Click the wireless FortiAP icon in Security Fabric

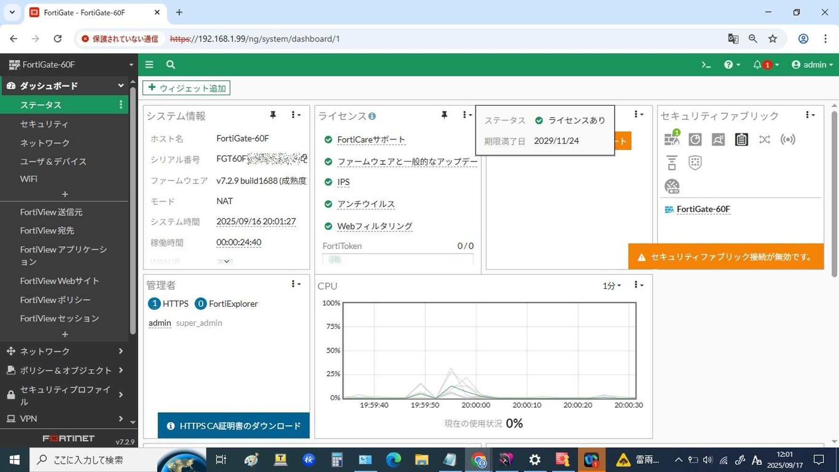click(788, 139)
